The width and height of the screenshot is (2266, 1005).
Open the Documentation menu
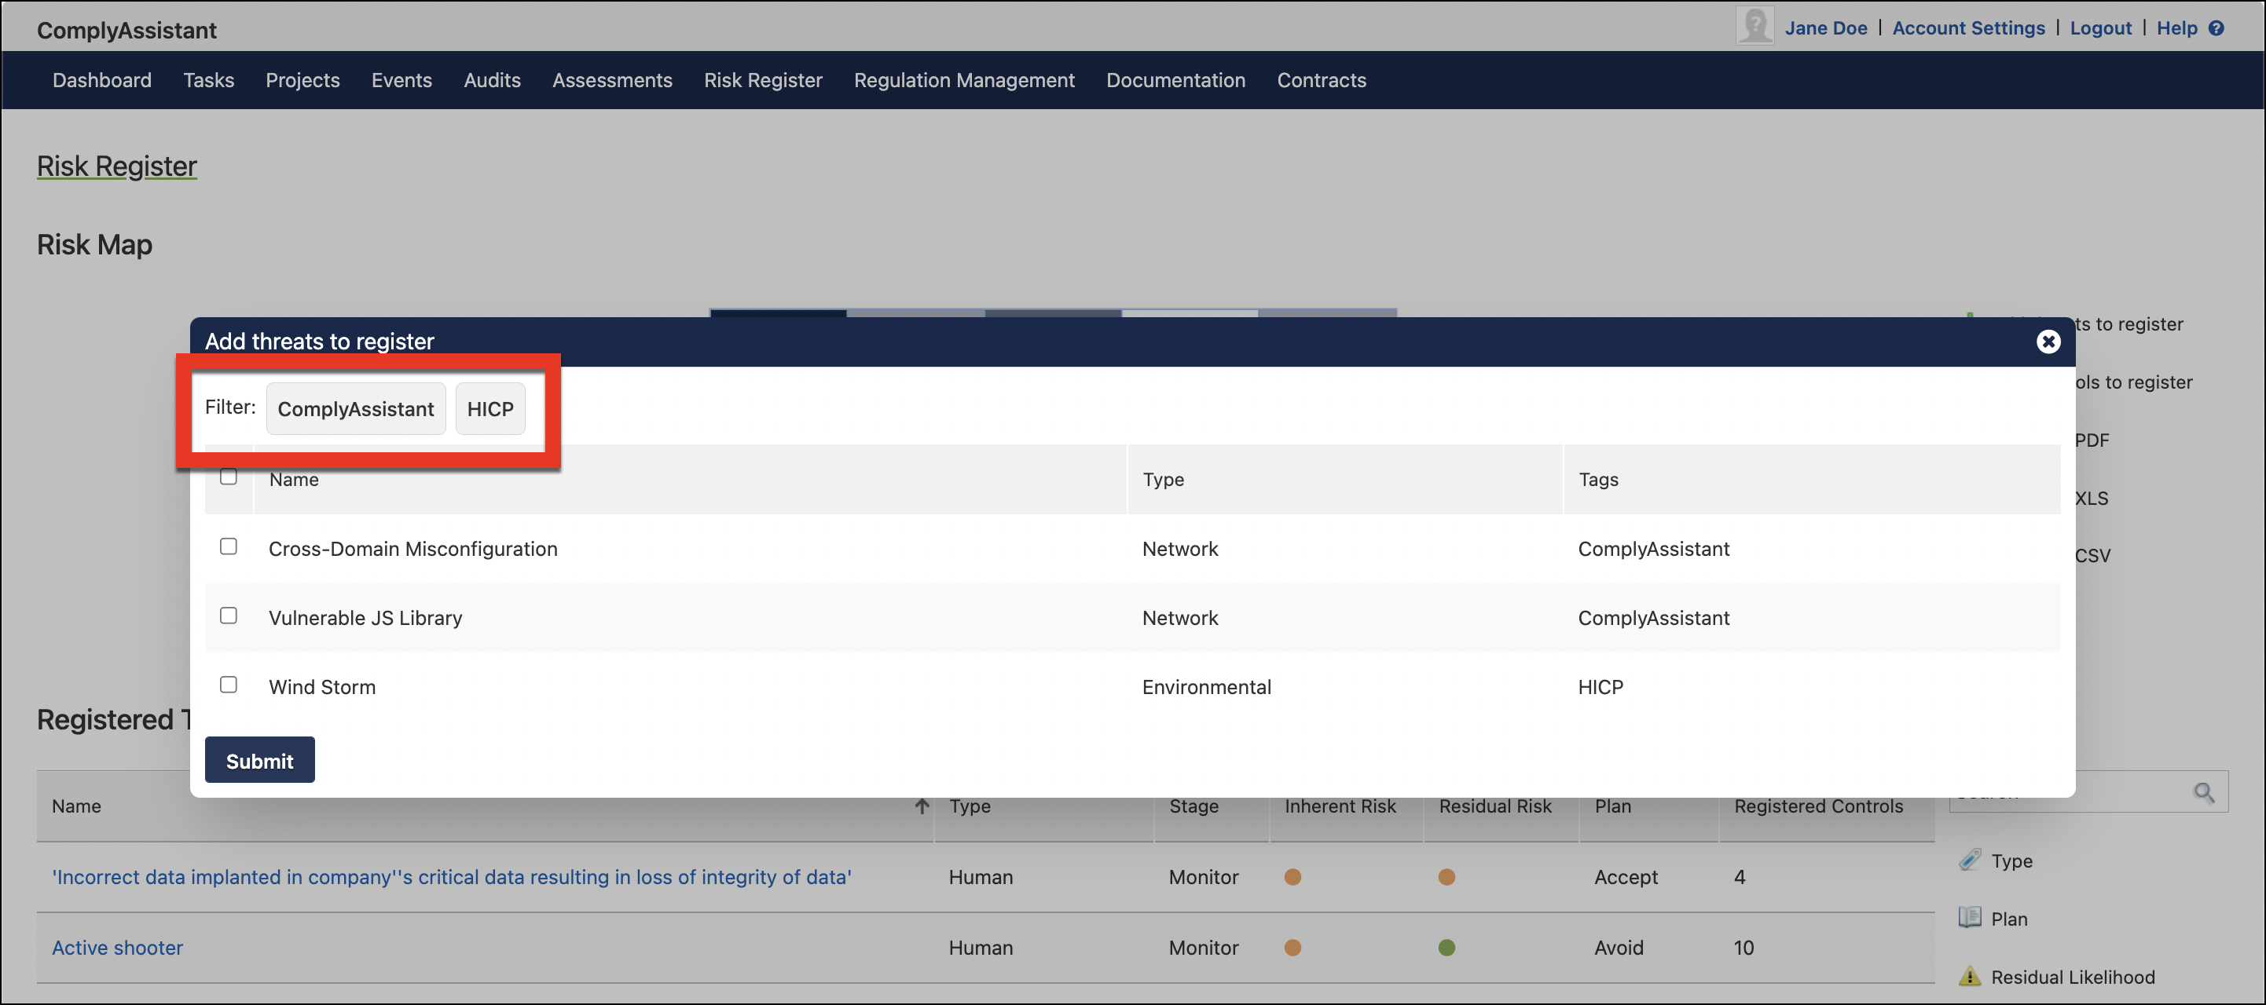point(1175,80)
